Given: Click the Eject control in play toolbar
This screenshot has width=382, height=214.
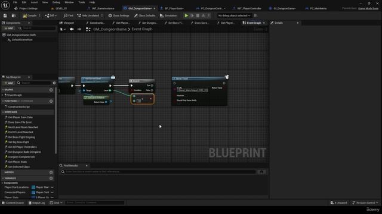Looking at the screenshot, I should coord(203,15).
